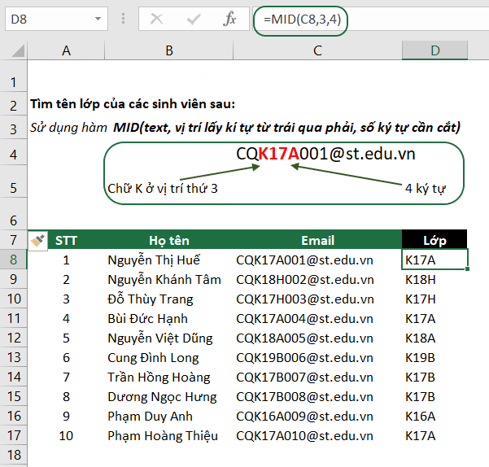Select row 3 header
The height and width of the screenshot is (467, 489).
tap(13, 129)
